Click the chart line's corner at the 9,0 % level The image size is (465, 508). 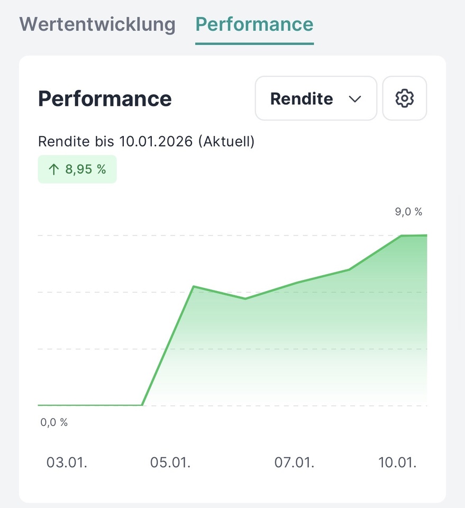(402, 236)
